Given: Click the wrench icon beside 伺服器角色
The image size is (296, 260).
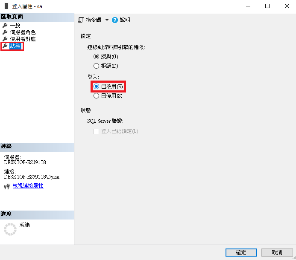Looking at the screenshot, I should tap(5, 32).
